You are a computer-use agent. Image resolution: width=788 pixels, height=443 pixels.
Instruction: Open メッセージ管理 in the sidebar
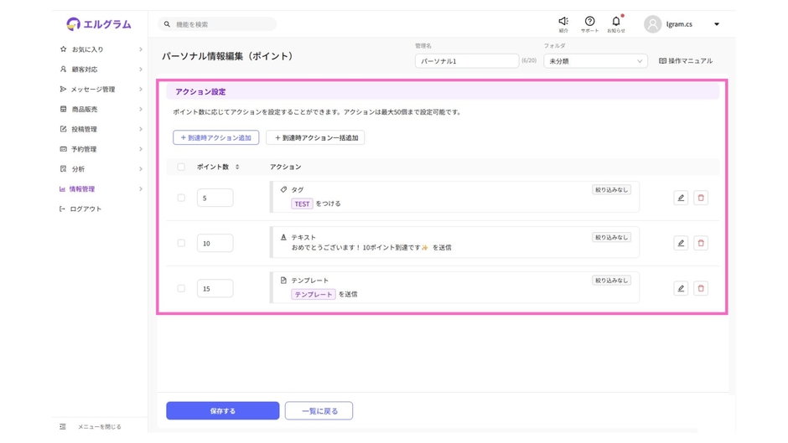pyautogui.click(x=92, y=90)
